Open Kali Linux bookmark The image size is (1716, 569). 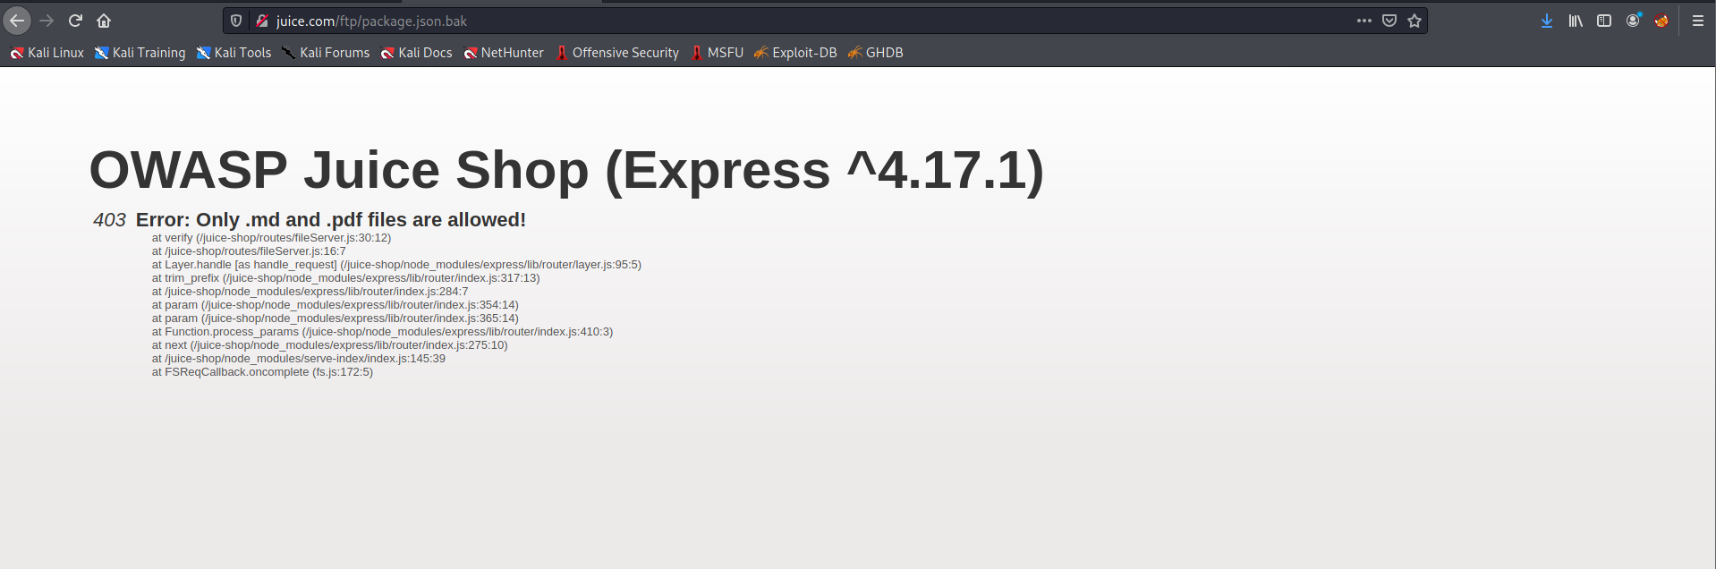click(47, 53)
